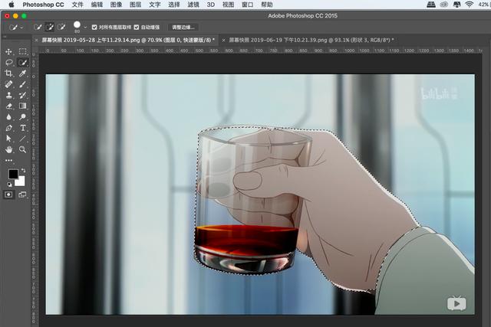Screen dimensions: 491x327
Task: Open the 图层 (Layer) menu
Action: point(135,5)
